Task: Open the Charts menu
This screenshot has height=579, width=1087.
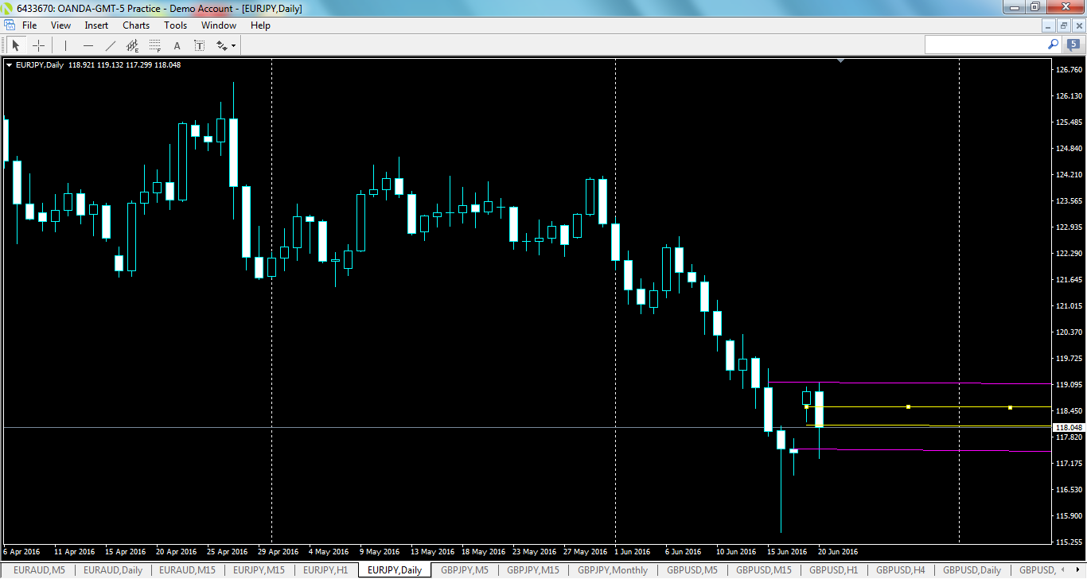Action: (x=135, y=25)
